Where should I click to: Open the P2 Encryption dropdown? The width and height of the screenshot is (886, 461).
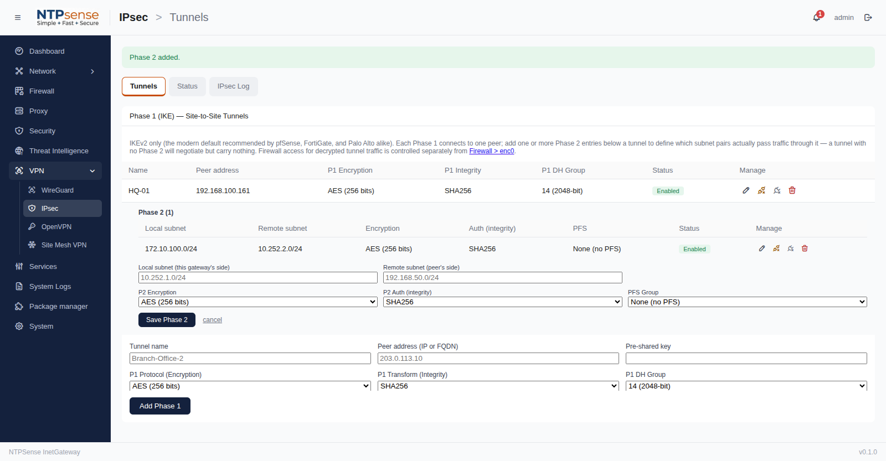point(258,302)
